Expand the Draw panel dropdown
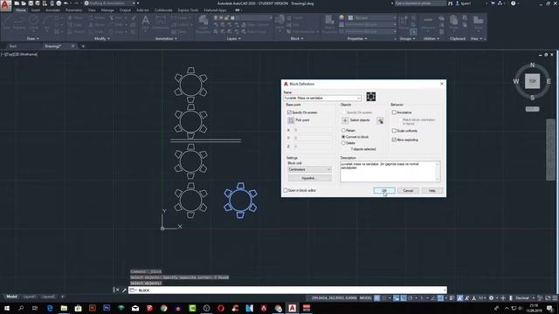This screenshot has height=314, width=559. pyautogui.click(x=33, y=38)
